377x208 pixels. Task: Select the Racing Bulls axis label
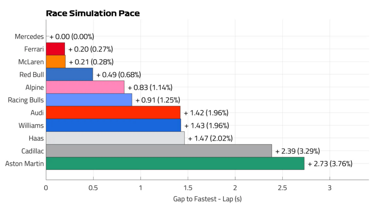pos(26,100)
